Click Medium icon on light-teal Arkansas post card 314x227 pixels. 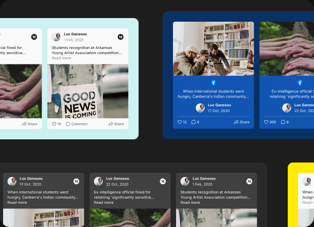click(120, 37)
